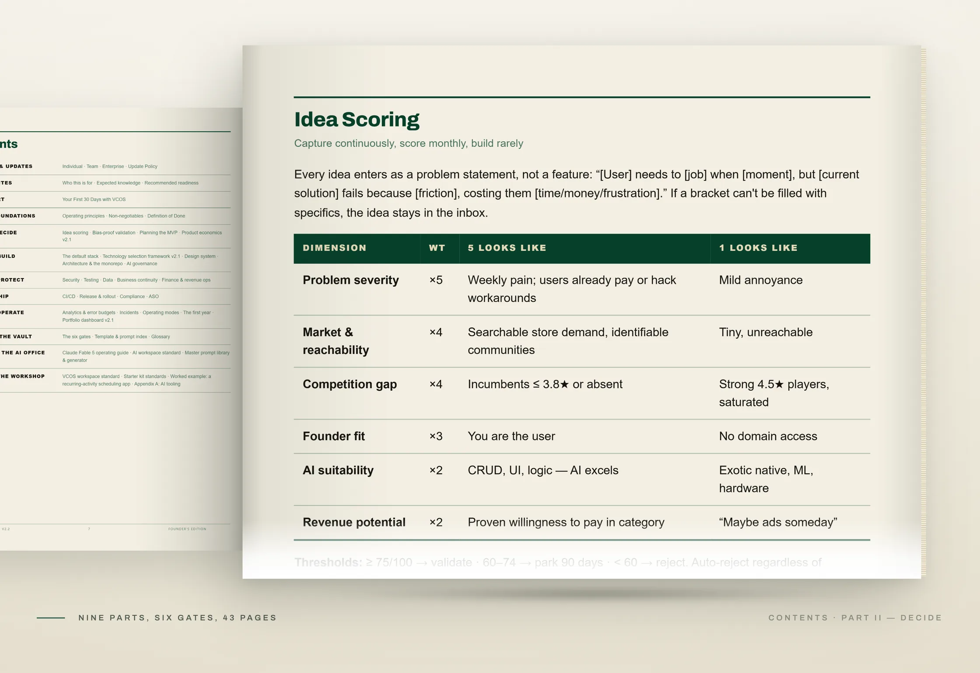Click "Searchable store demand, identifiable communities" cell
The height and width of the screenshot is (673, 980).
tap(568, 341)
